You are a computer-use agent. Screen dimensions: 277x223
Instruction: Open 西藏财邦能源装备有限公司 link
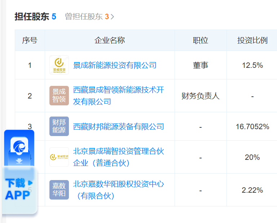118,127
